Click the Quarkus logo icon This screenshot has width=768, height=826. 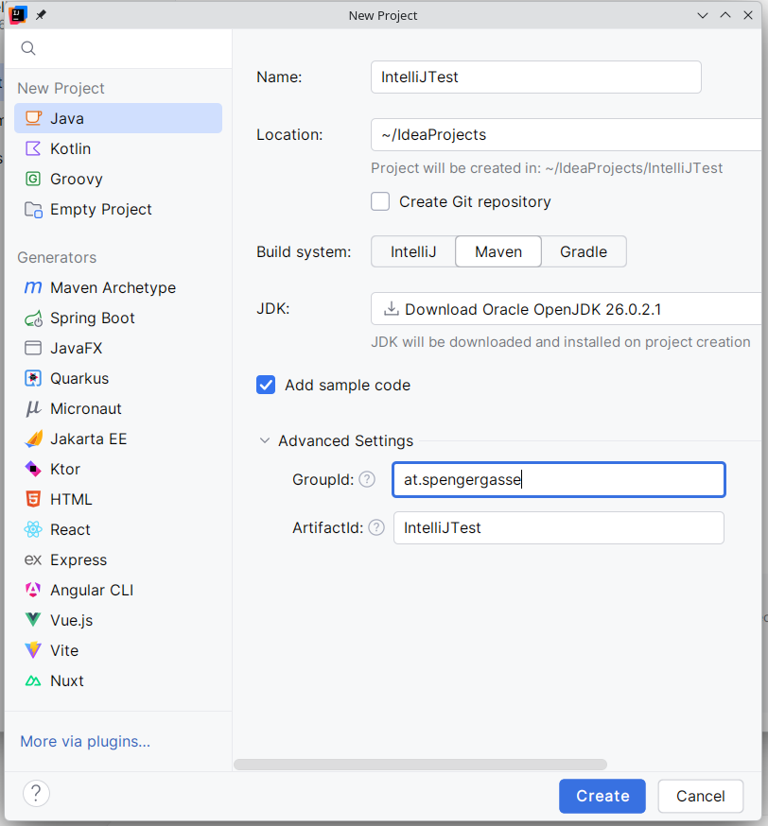click(33, 378)
